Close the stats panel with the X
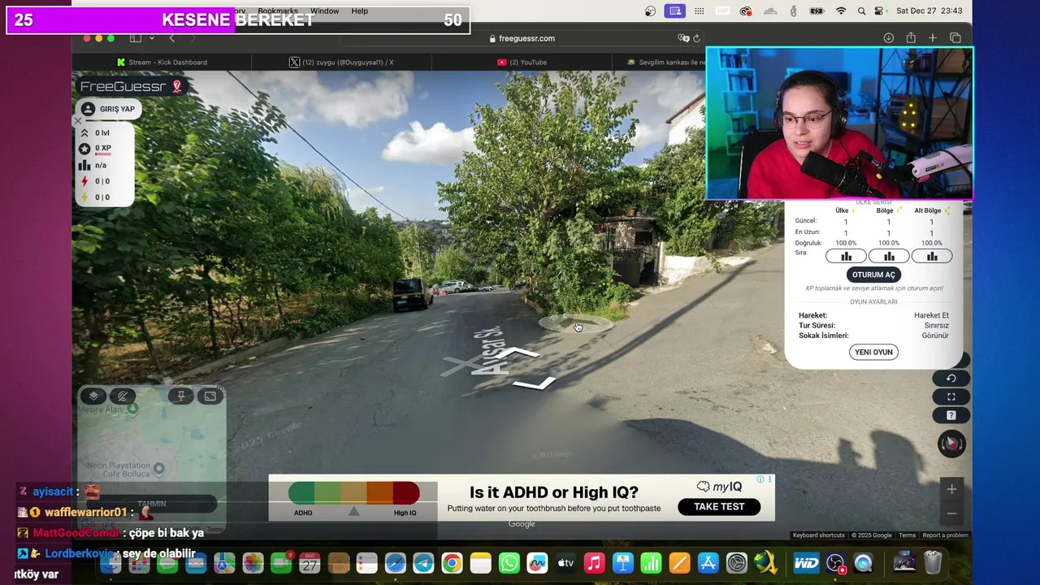The height and width of the screenshot is (585, 1040). click(x=79, y=121)
